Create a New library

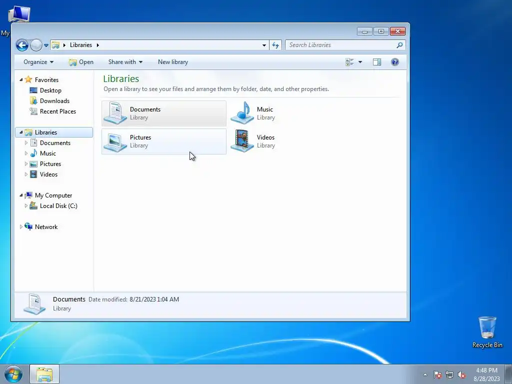[173, 62]
